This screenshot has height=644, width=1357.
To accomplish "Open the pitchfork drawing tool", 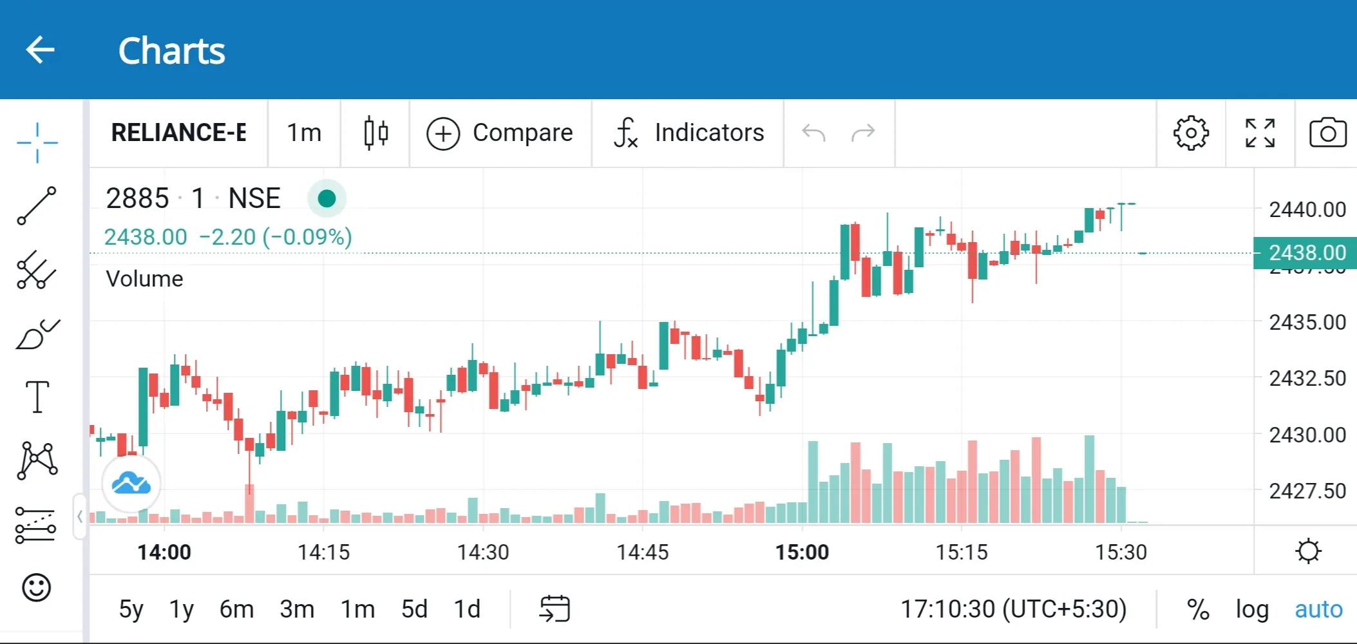I will point(37,270).
